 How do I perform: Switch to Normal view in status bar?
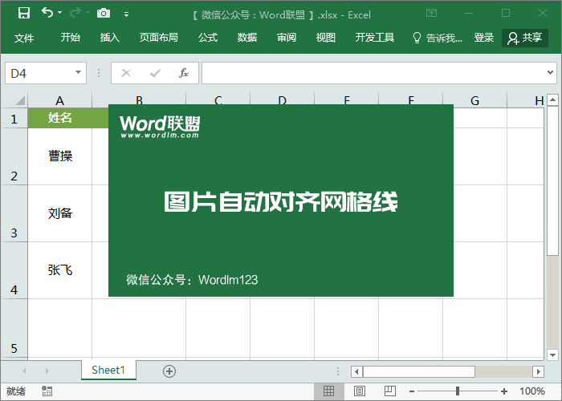tap(328, 391)
